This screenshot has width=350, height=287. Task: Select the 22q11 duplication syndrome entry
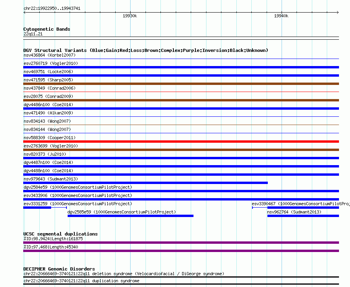coord(81,281)
